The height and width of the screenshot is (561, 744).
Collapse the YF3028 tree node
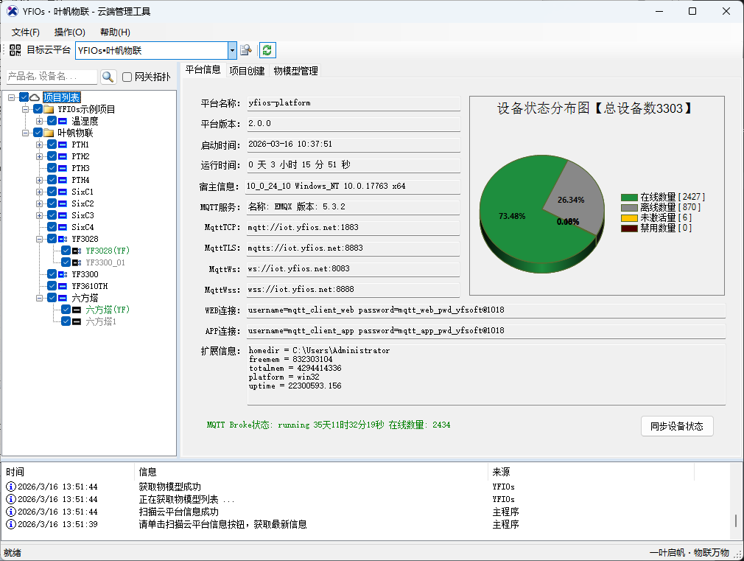[x=39, y=239]
